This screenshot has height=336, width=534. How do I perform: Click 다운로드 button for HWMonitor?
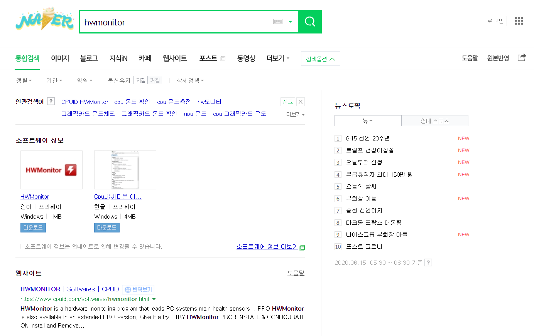33,227
